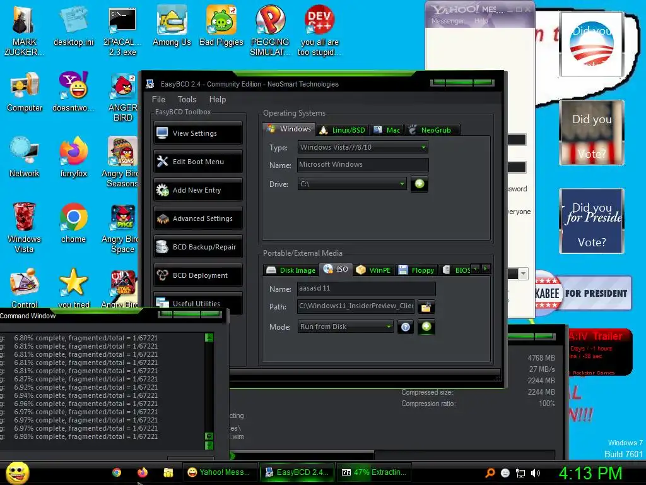Click the Microsoft Windows name field
Screen dimensions: 646x485
click(363, 165)
